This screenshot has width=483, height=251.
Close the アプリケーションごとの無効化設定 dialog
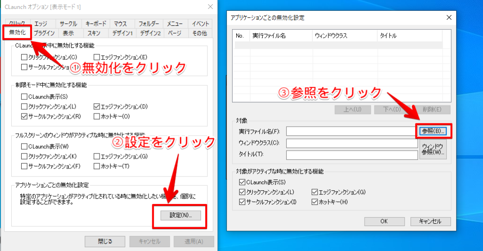tap(449, 17)
